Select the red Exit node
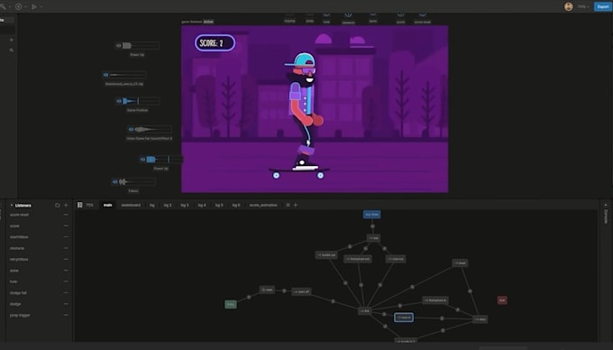 click(502, 300)
